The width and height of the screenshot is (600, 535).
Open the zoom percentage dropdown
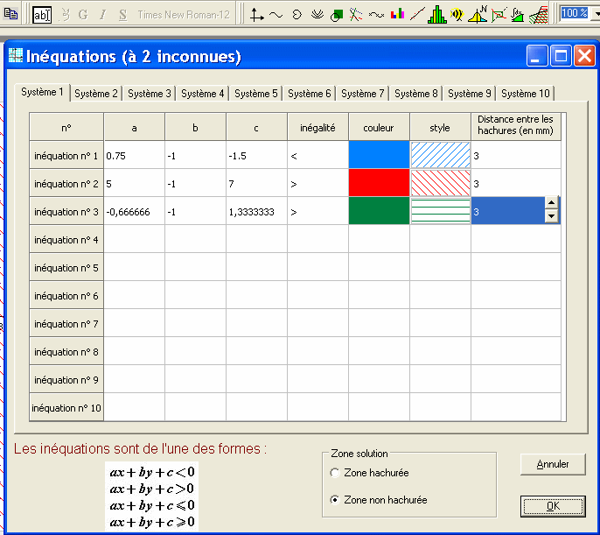pyautogui.click(x=594, y=13)
